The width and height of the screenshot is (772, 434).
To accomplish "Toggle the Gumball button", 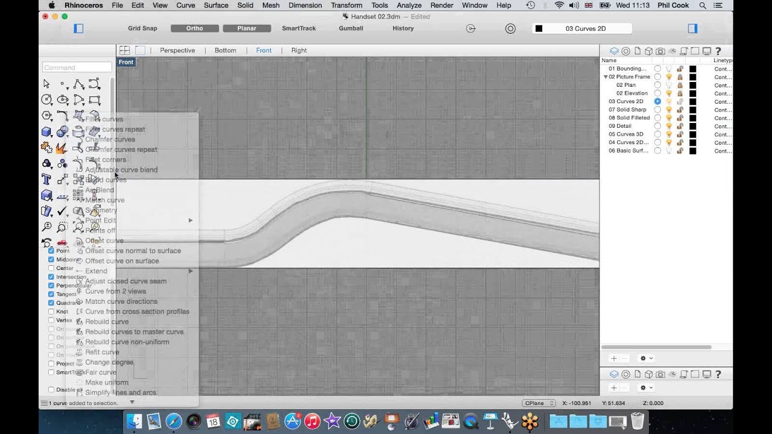I will (x=351, y=28).
